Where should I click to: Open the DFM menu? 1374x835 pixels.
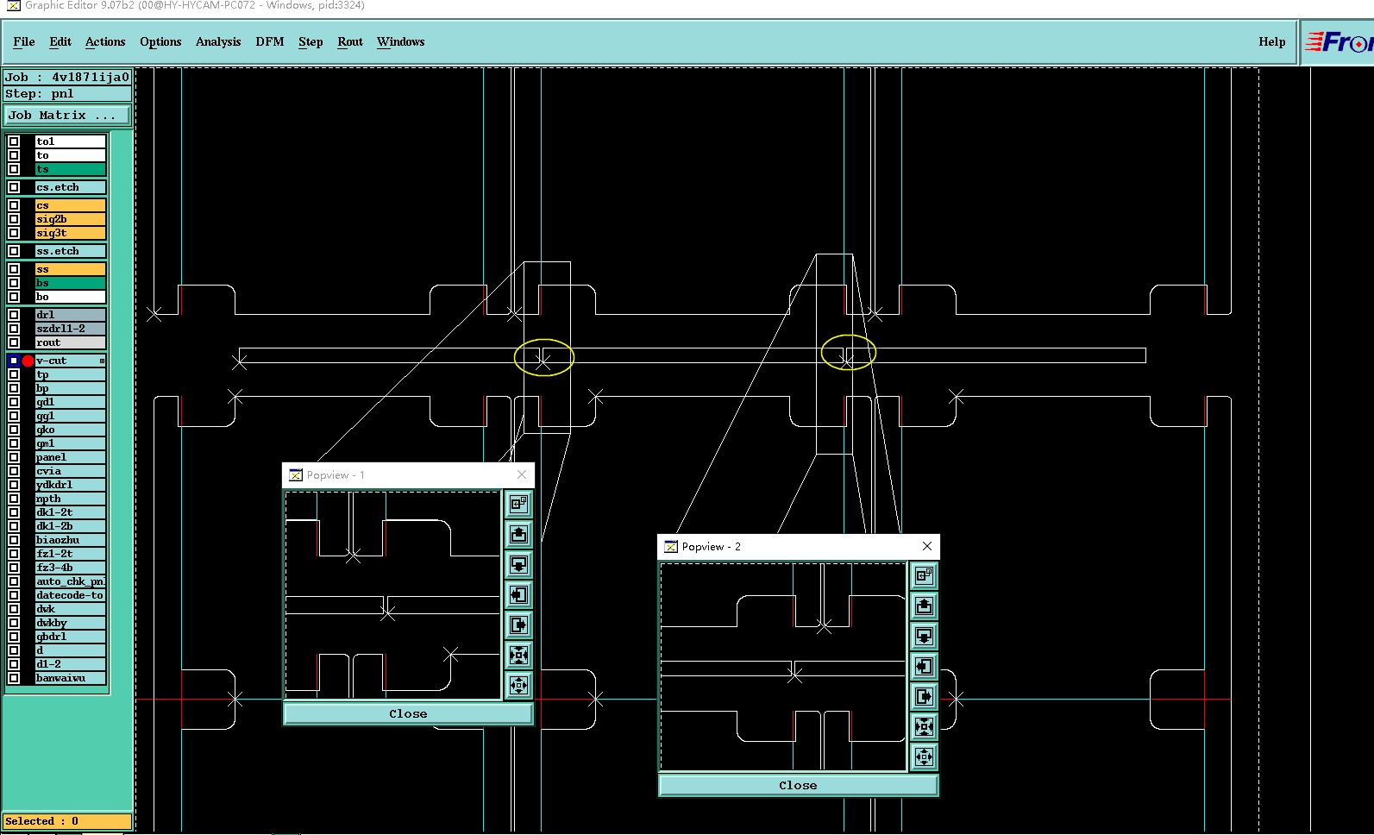tap(269, 41)
